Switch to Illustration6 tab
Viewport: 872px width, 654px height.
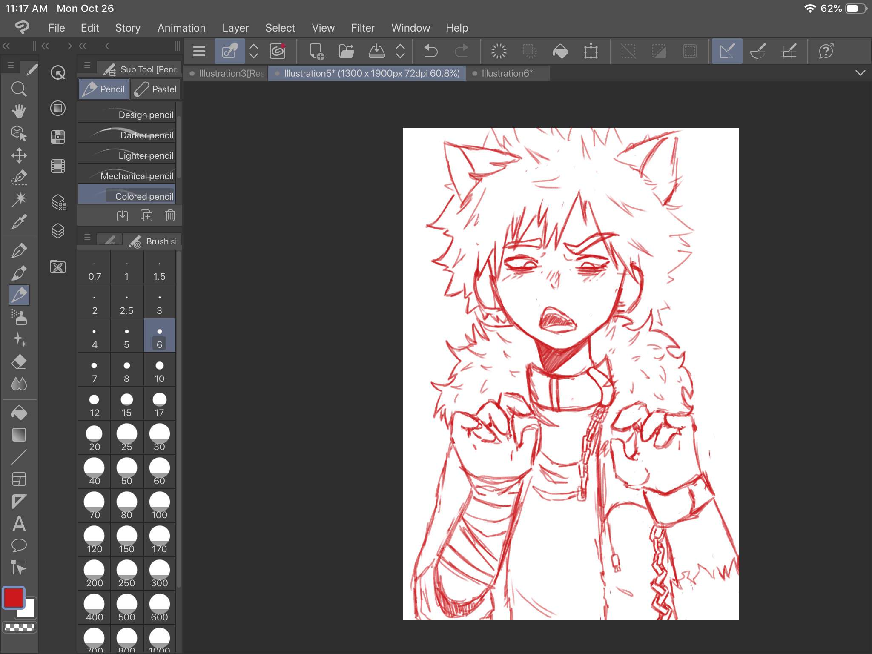pyautogui.click(x=508, y=73)
